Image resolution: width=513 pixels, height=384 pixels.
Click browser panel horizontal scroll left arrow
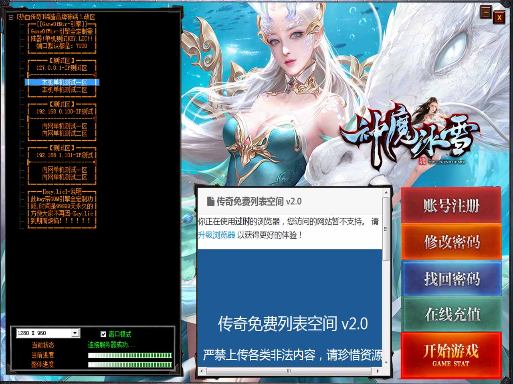click(x=201, y=371)
